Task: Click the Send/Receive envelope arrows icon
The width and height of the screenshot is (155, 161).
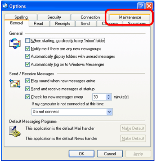Action: (x=15, y=83)
